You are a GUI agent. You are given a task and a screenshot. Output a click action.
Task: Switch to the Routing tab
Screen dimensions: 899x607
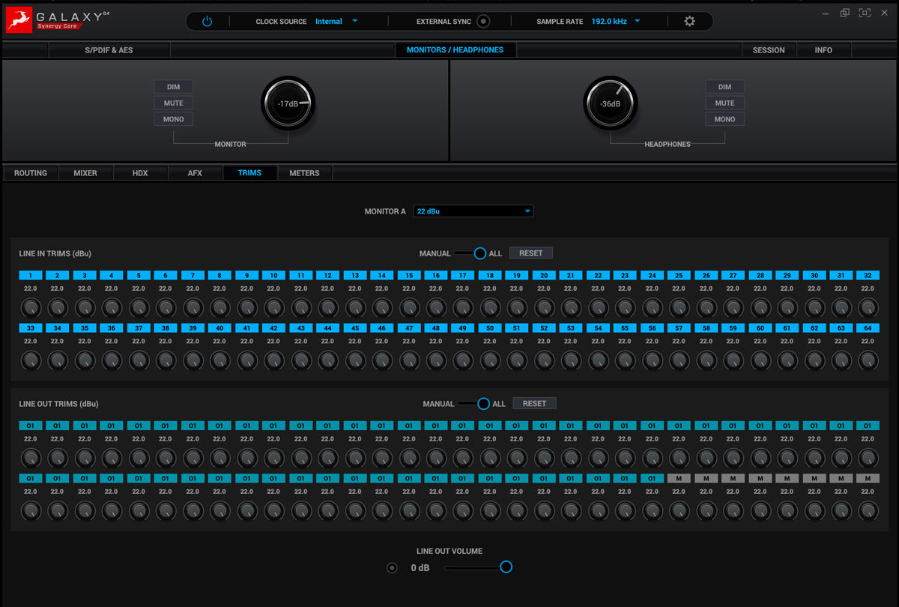click(31, 173)
